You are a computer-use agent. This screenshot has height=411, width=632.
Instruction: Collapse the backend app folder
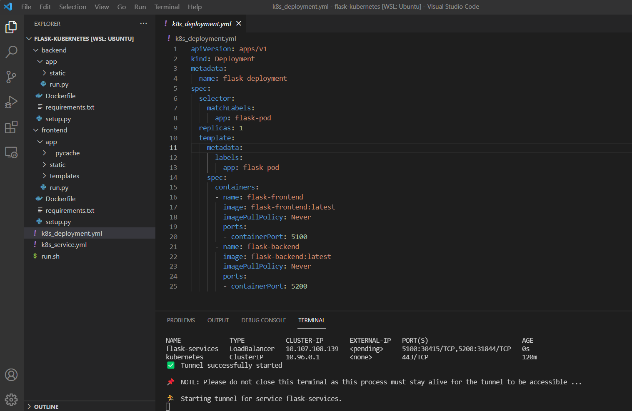pyautogui.click(x=40, y=61)
